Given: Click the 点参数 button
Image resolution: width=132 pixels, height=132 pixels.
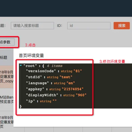Looking at the screenshot, I should [x=7, y=42].
